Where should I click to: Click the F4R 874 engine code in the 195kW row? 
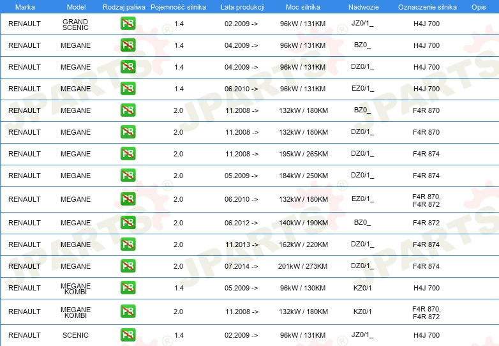click(x=426, y=154)
